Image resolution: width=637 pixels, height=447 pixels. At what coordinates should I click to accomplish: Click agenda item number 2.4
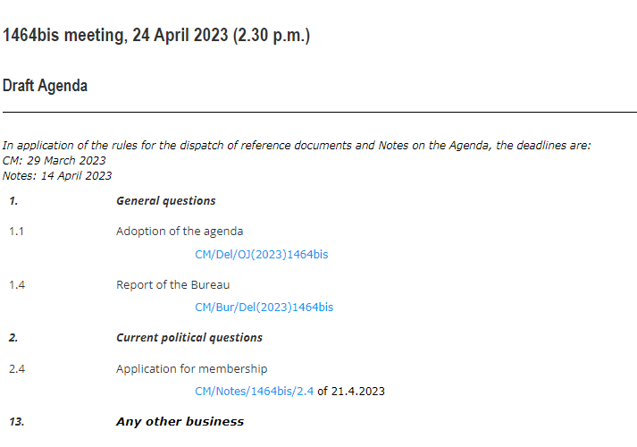coord(16,368)
